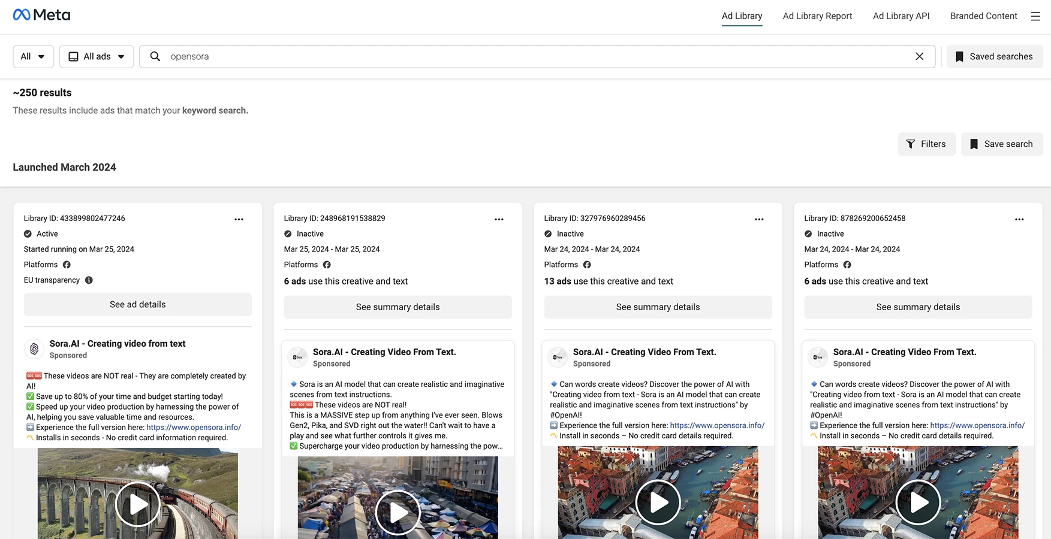Open options menu for ad 433899802477246

[239, 219]
